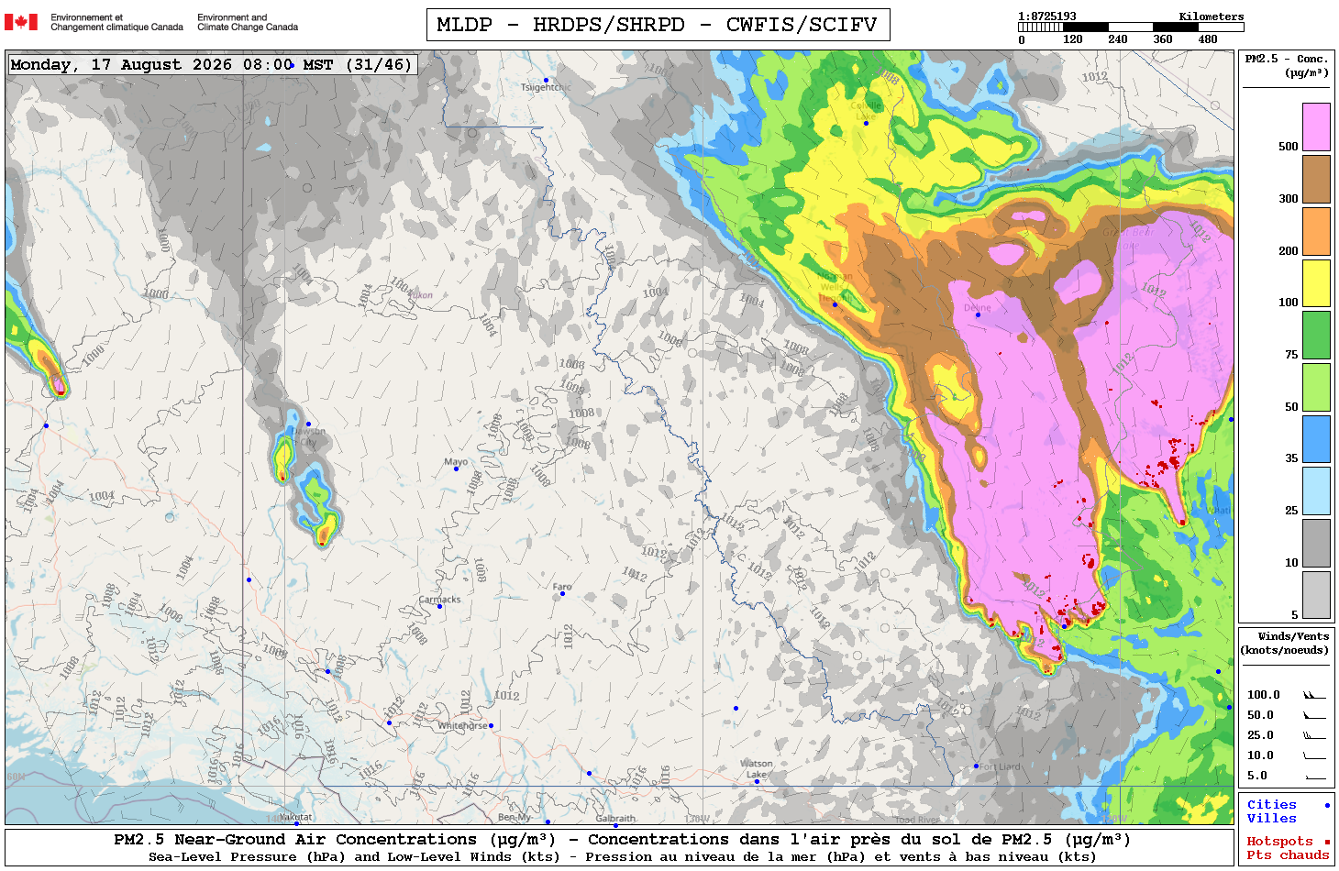Screen dimensions: 1339x871
Task: Click the 'Watson Lake' map label
Action: coord(757,769)
